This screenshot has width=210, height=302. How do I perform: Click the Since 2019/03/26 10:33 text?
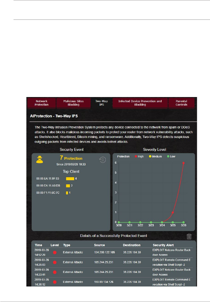(x=71, y=164)
